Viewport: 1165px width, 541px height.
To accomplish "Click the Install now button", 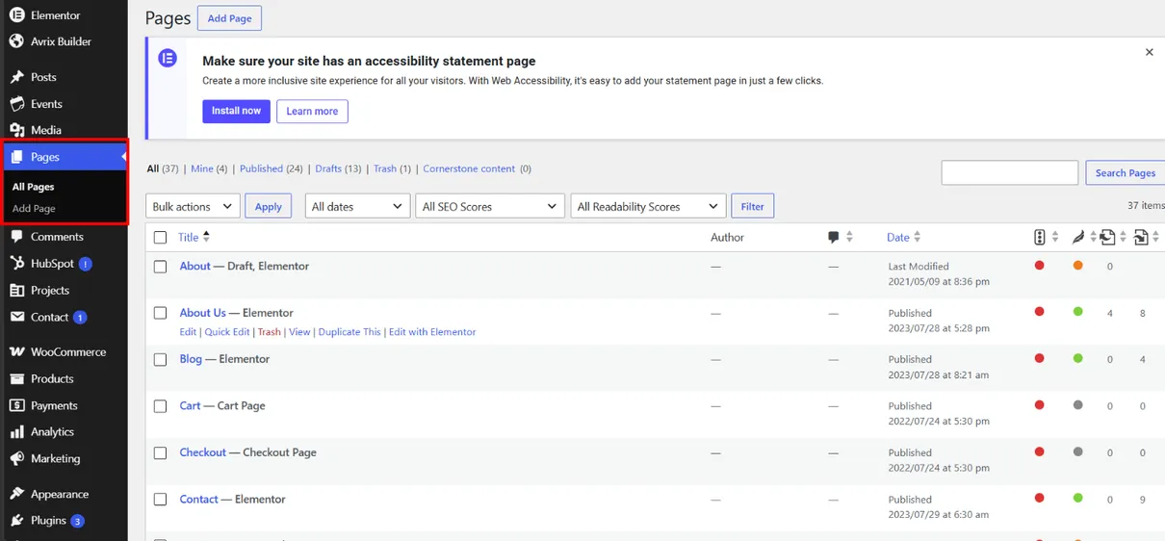I will tap(236, 111).
